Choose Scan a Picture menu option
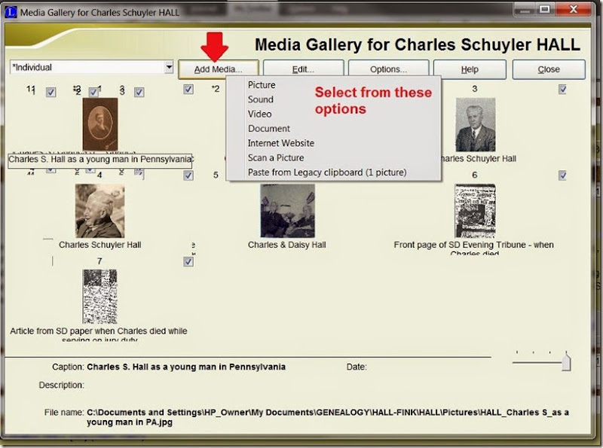Image resolution: width=603 pixels, height=448 pixels. [276, 158]
